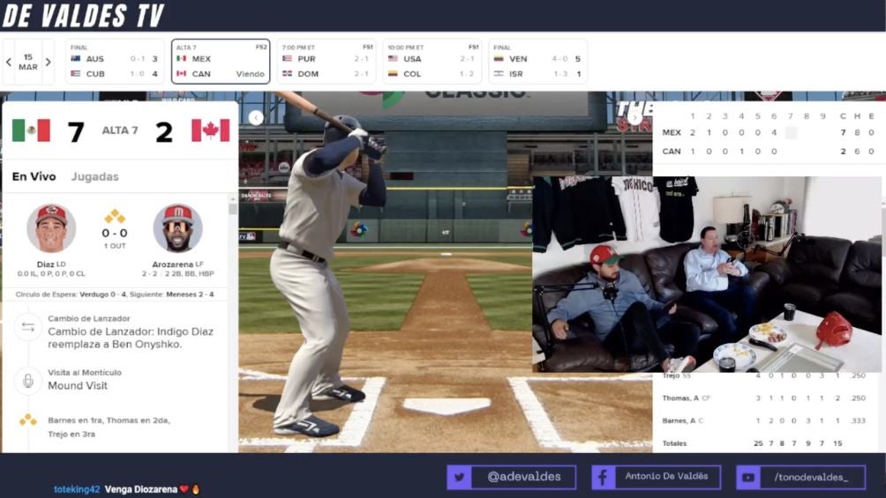Click the Mexico flag icon in scoreboard
The height and width of the screenshot is (498, 886).
(31, 130)
